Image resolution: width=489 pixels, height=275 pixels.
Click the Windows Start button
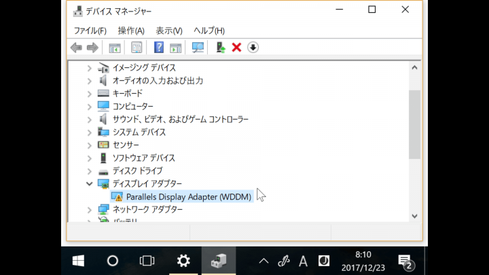tap(78, 261)
